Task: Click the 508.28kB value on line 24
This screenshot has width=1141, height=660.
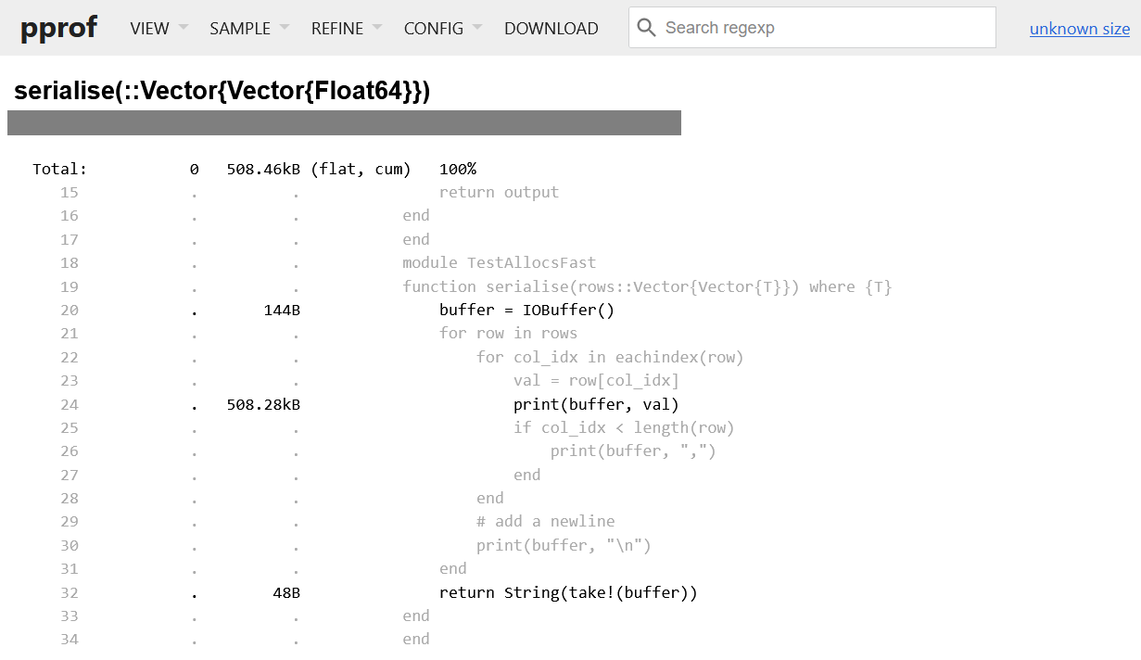Action: tap(263, 404)
